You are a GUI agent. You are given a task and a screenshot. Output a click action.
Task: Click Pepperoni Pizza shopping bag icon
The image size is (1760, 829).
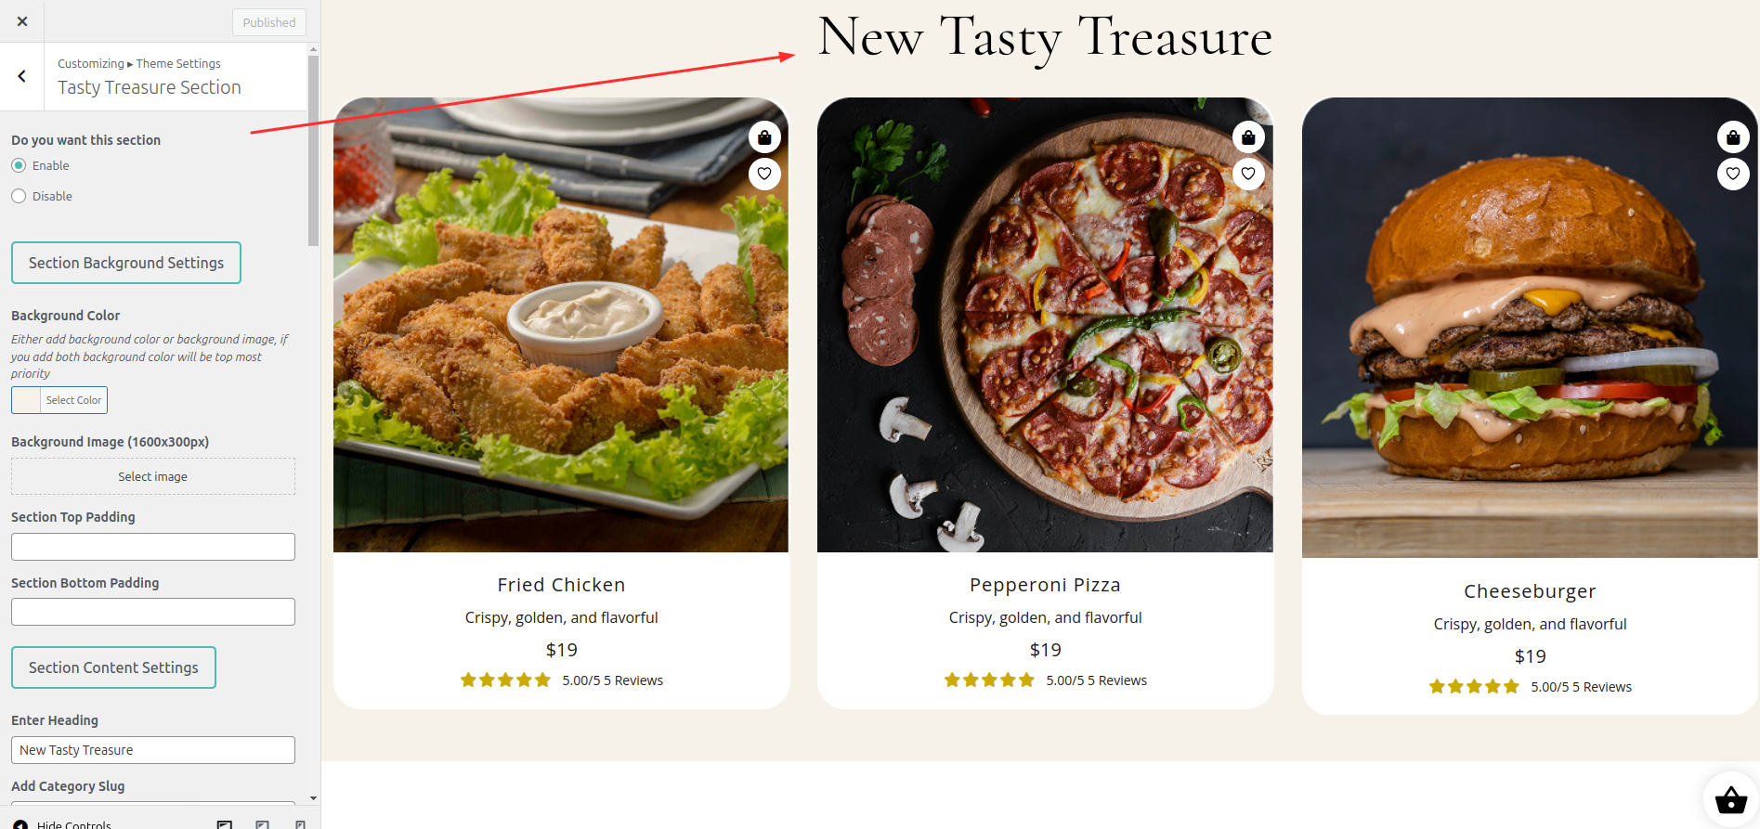(1248, 137)
